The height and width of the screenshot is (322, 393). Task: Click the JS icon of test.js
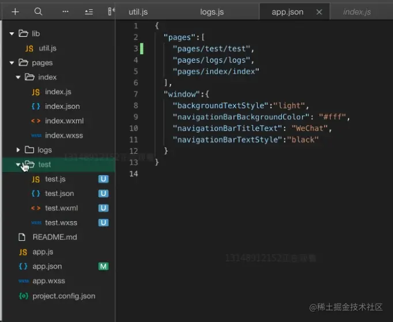pyautogui.click(x=36, y=179)
